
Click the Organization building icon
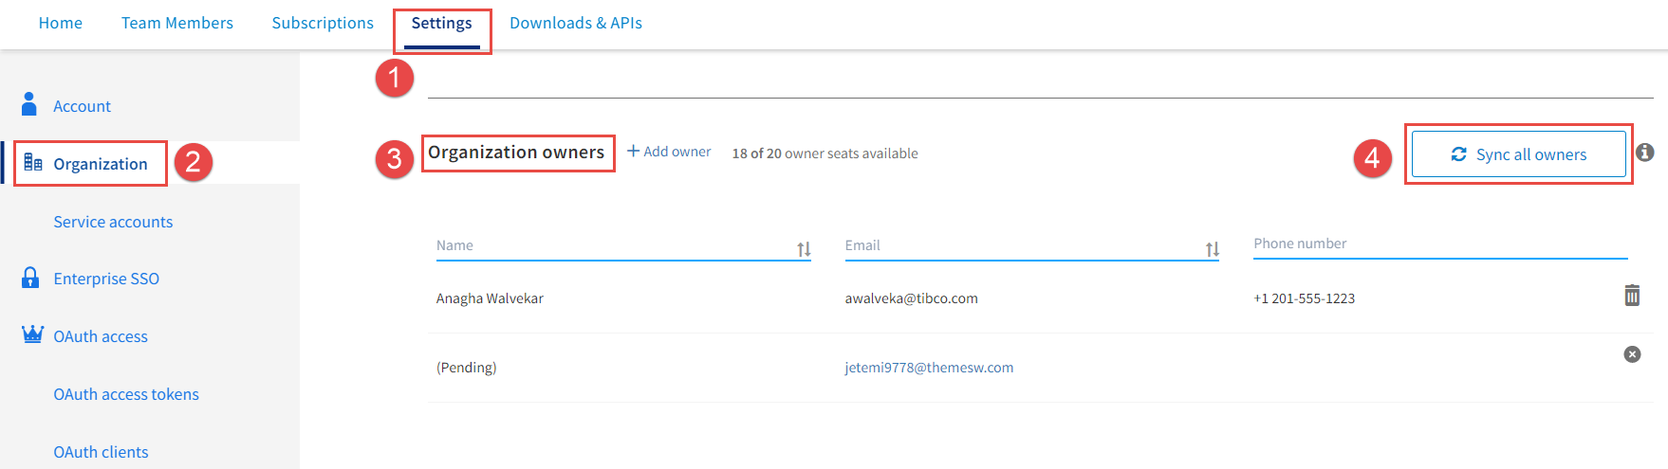(x=33, y=163)
